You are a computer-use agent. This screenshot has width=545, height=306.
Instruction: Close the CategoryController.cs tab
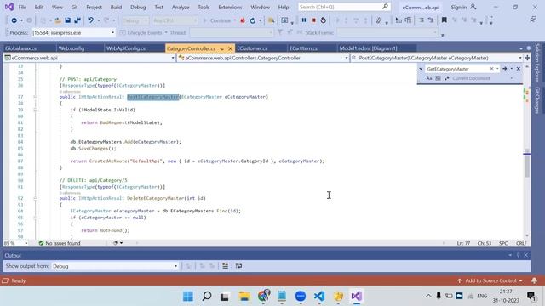(230, 48)
